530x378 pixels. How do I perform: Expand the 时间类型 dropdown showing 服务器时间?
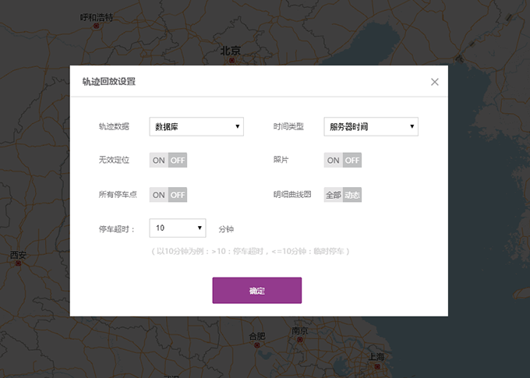tap(371, 126)
